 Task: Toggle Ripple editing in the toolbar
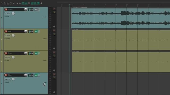(x=29, y=3)
